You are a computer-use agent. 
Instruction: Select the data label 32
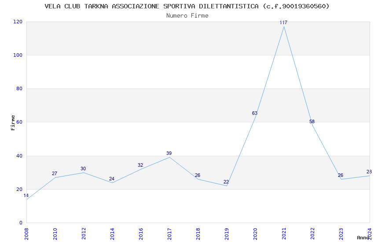pyautogui.click(x=140, y=165)
